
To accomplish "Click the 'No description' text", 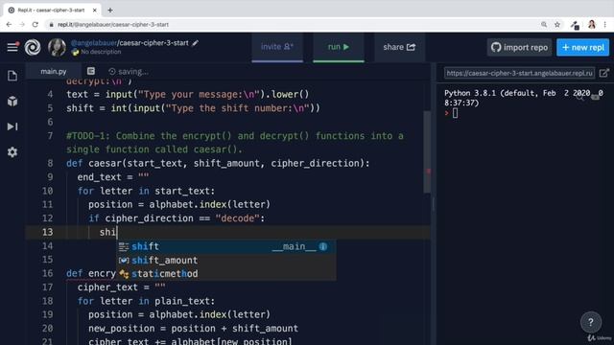I will coord(101,52).
